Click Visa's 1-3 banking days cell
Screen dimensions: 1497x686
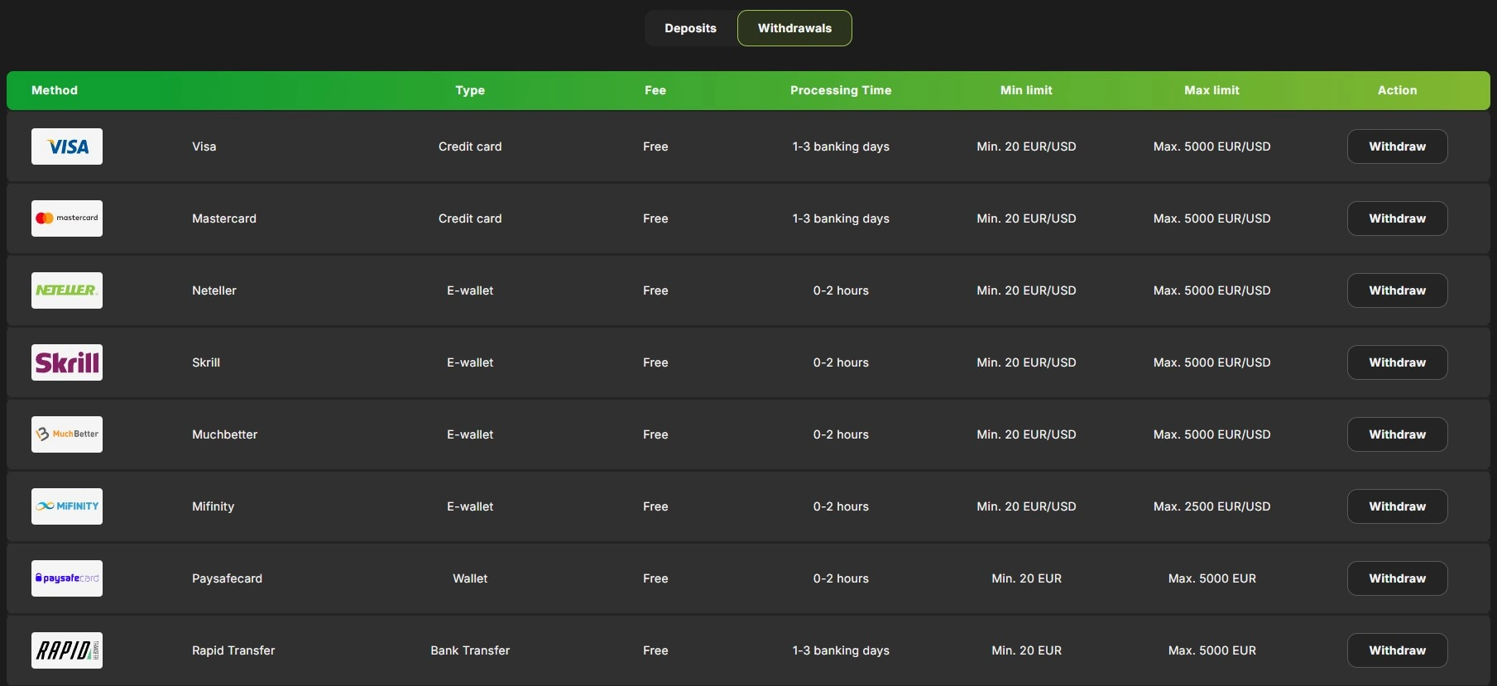(841, 146)
